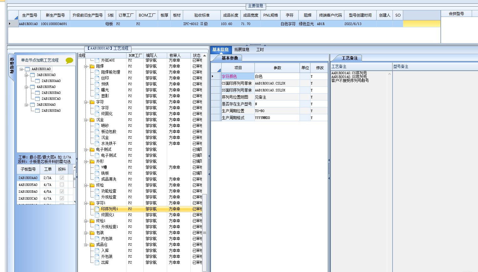Viewport: 478px width, 272px height.
Task: Click the V槽 step document icon
Action: [x=97, y=167]
